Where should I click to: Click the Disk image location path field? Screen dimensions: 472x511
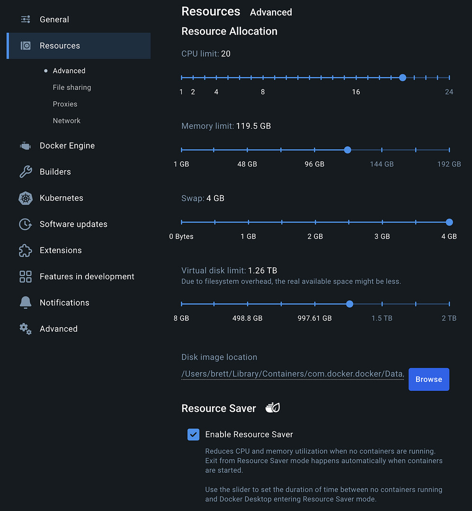click(292, 374)
